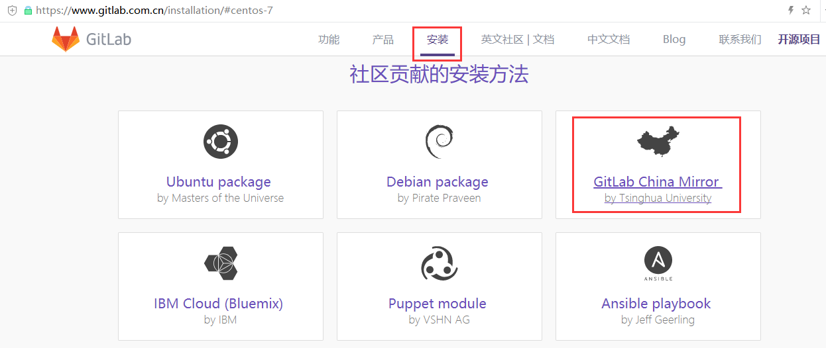The width and height of the screenshot is (826, 348).
Task: Bookmark page with the star icon
Action: pos(806,10)
